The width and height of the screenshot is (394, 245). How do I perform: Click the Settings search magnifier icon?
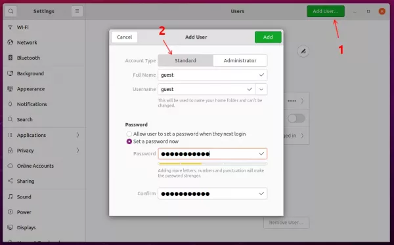[x=11, y=11]
